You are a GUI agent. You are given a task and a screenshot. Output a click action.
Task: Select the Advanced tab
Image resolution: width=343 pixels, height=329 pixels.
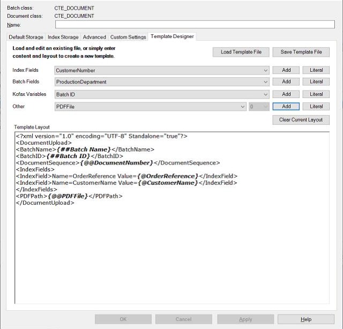[x=94, y=37]
